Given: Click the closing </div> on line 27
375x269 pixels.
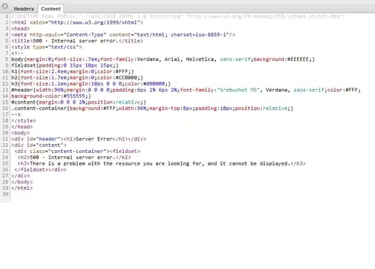Looking at the screenshot, I should [21, 176].
